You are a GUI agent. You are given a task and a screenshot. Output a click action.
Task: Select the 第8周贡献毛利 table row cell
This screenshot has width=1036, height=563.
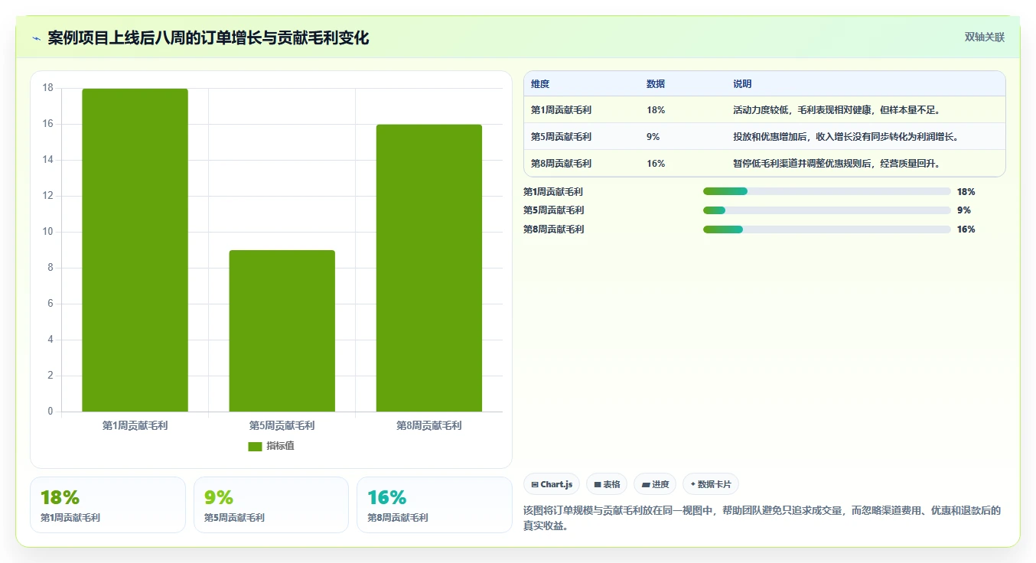pos(561,164)
